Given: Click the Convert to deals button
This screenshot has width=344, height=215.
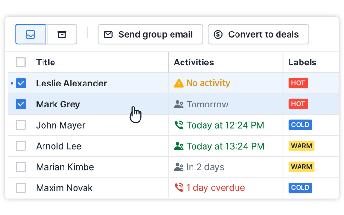Looking at the screenshot, I should (x=258, y=34).
